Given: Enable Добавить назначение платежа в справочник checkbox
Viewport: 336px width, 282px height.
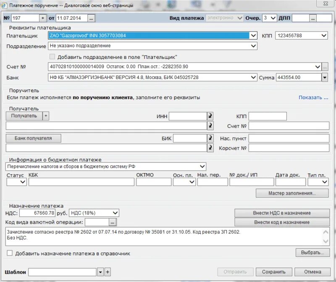Looking at the screenshot, I should click(10, 253).
